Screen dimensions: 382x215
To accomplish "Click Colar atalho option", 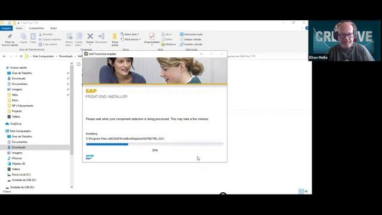I will point(48,44).
